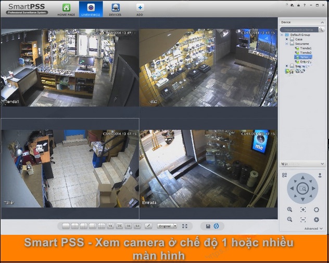Choose the 16-window layout button
The width and height of the screenshot is (329, 263).
[x=110, y=226]
